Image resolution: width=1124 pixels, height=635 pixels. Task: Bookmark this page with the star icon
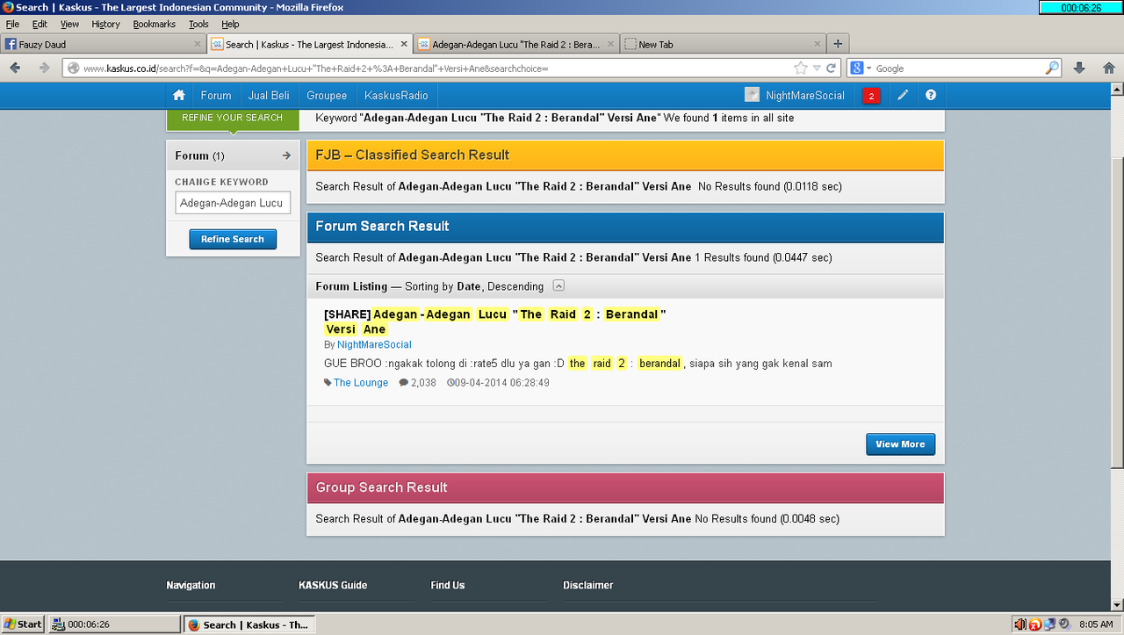pyautogui.click(x=801, y=68)
